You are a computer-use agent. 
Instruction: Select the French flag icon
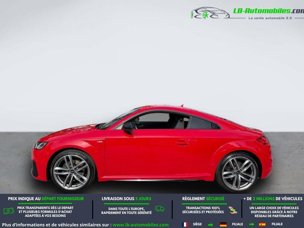(x=185, y=225)
